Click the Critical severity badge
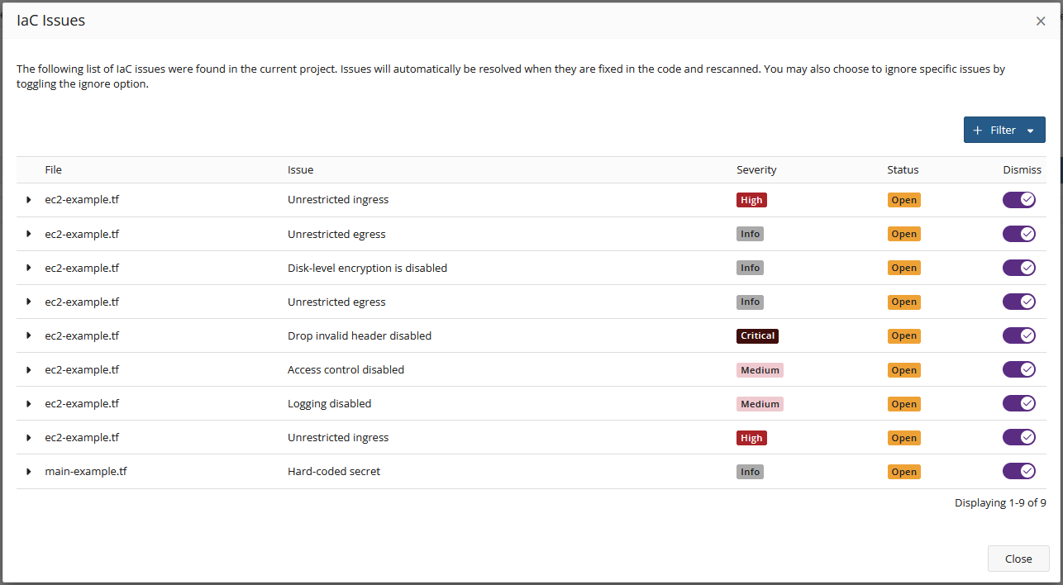This screenshot has height=585, width=1063. 757,336
